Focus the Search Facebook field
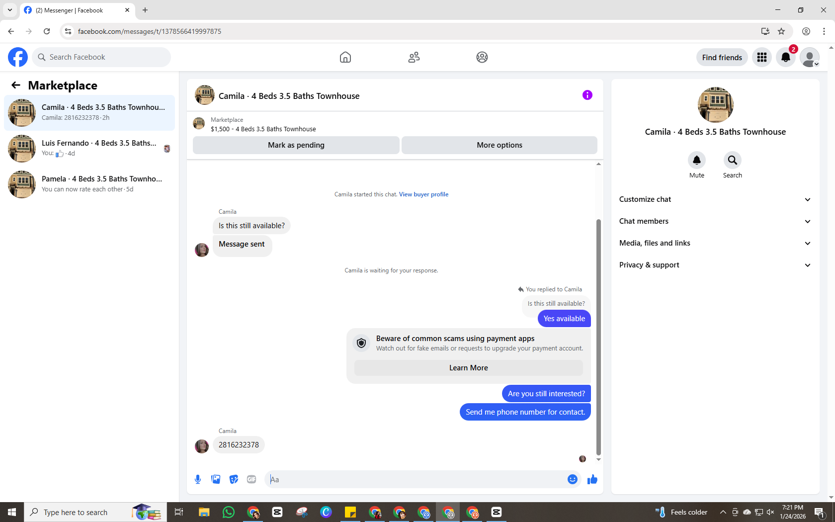The height and width of the screenshot is (522, 835). [101, 57]
